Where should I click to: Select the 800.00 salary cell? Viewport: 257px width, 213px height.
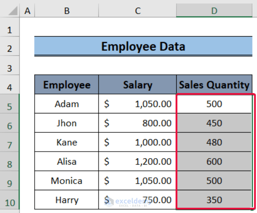pyautogui.click(x=137, y=123)
